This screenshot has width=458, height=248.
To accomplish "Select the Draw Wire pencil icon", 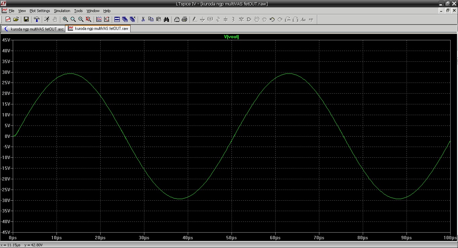I will coord(195,19).
